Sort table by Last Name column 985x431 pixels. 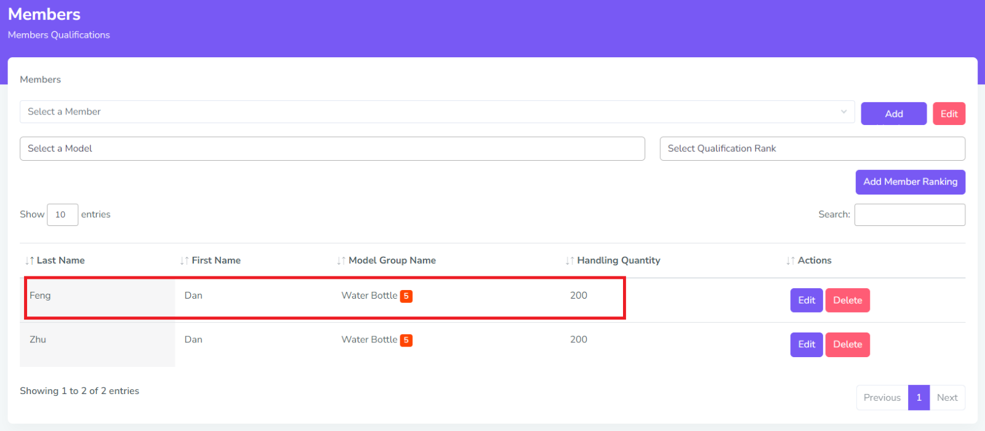point(60,260)
